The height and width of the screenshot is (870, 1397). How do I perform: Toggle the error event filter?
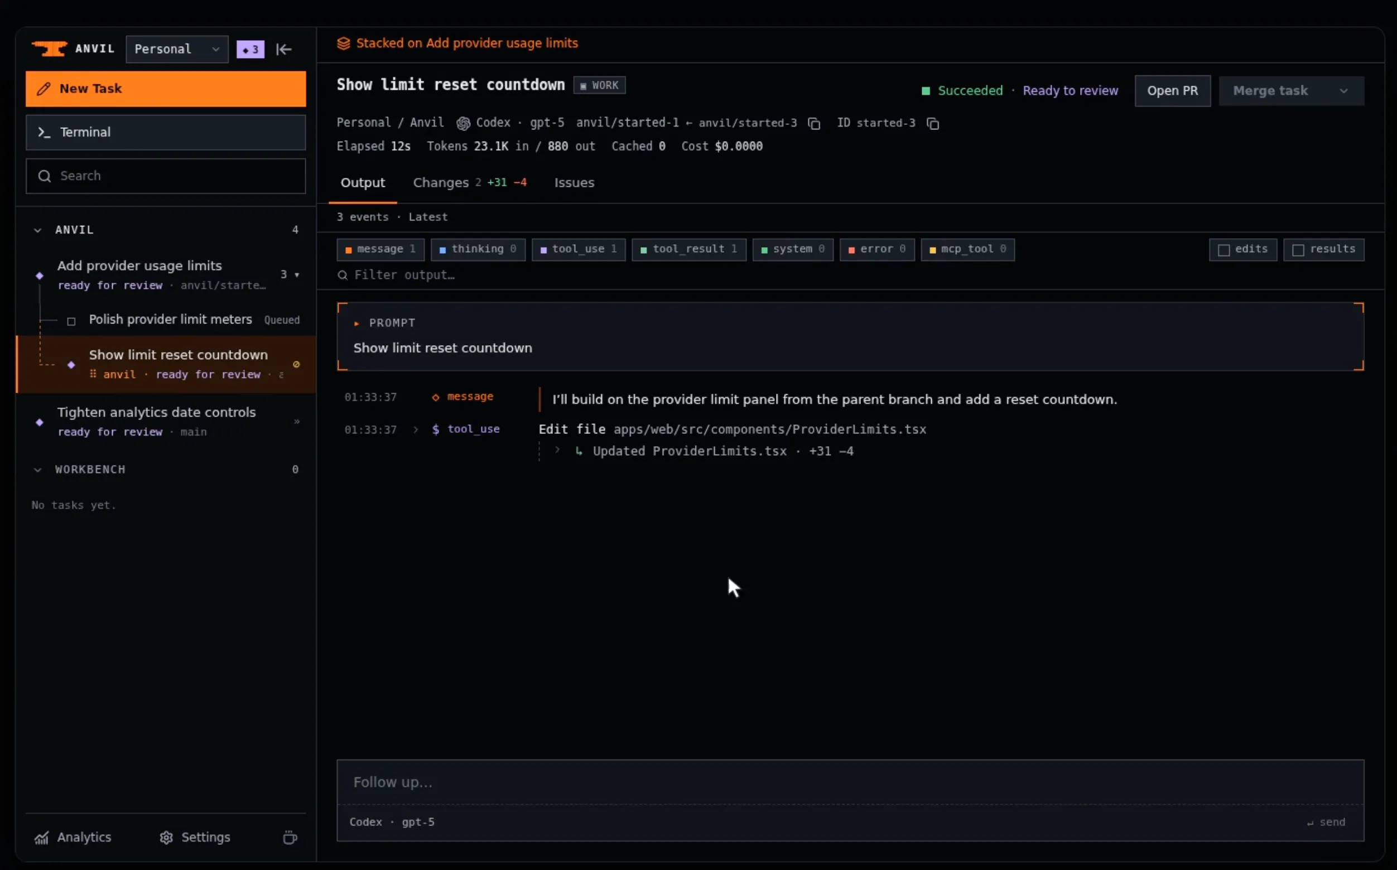pyautogui.click(x=876, y=249)
